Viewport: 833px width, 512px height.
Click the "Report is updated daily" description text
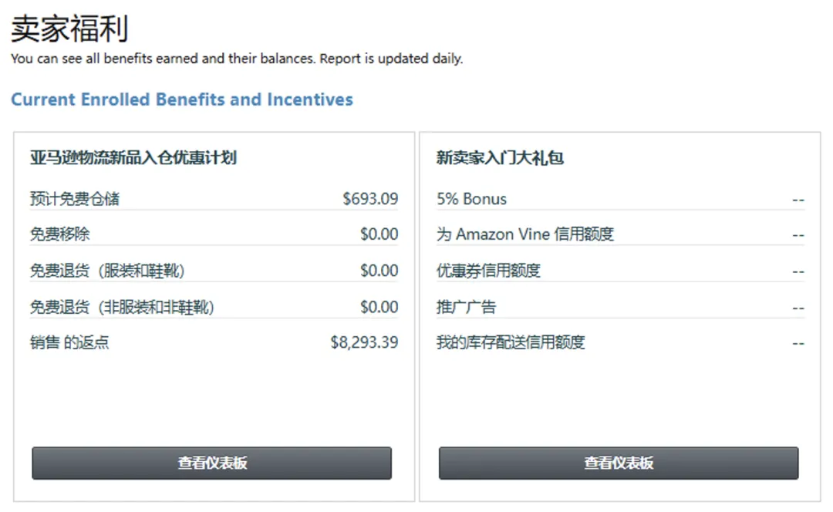[391, 59]
